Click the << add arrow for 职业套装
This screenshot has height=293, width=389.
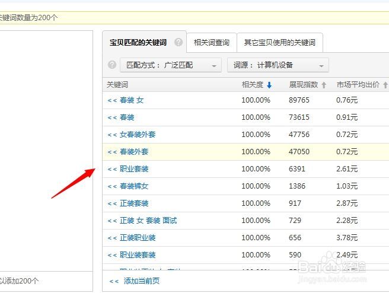112,169
